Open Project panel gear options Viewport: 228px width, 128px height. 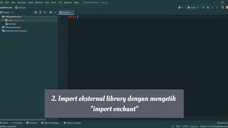point(51,12)
